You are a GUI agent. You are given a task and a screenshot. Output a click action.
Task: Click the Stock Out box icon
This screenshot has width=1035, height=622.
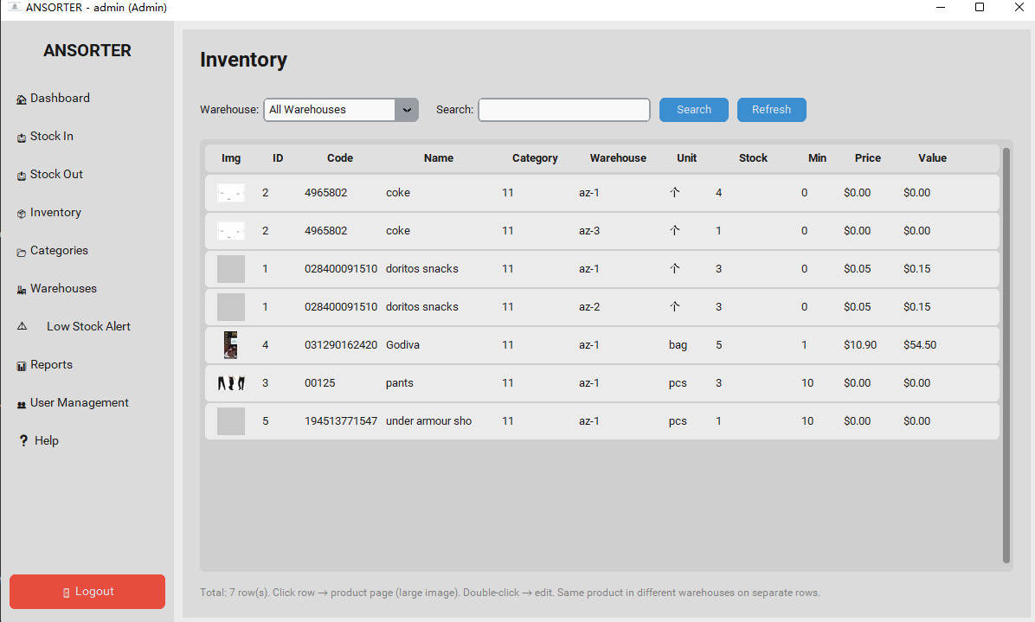21,176
